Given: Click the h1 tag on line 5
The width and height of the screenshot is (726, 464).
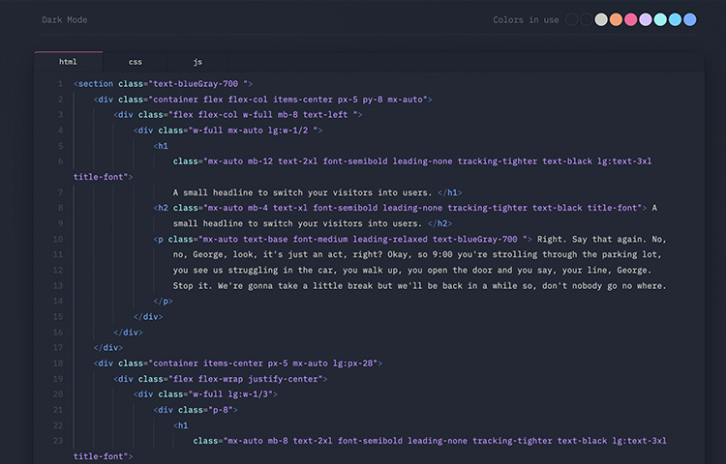Looking at the screenshot, I should click(161, 146).
